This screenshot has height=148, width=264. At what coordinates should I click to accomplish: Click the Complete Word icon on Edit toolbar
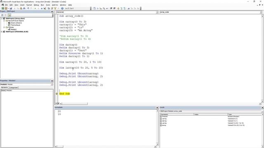(107, 8)
